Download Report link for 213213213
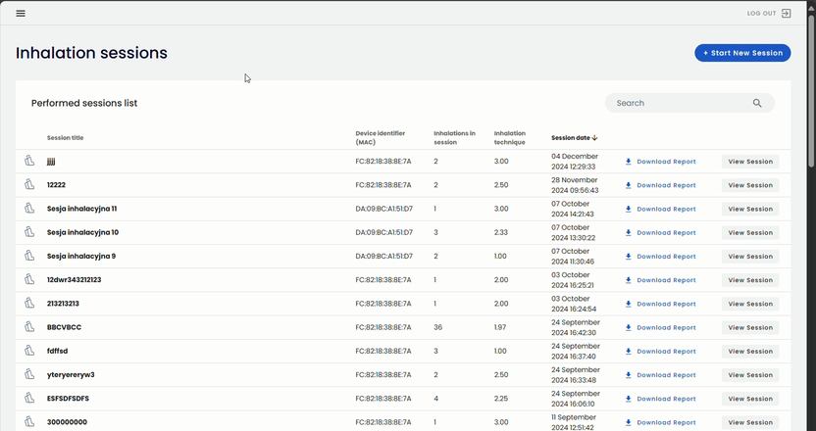 tap(660, 304)
